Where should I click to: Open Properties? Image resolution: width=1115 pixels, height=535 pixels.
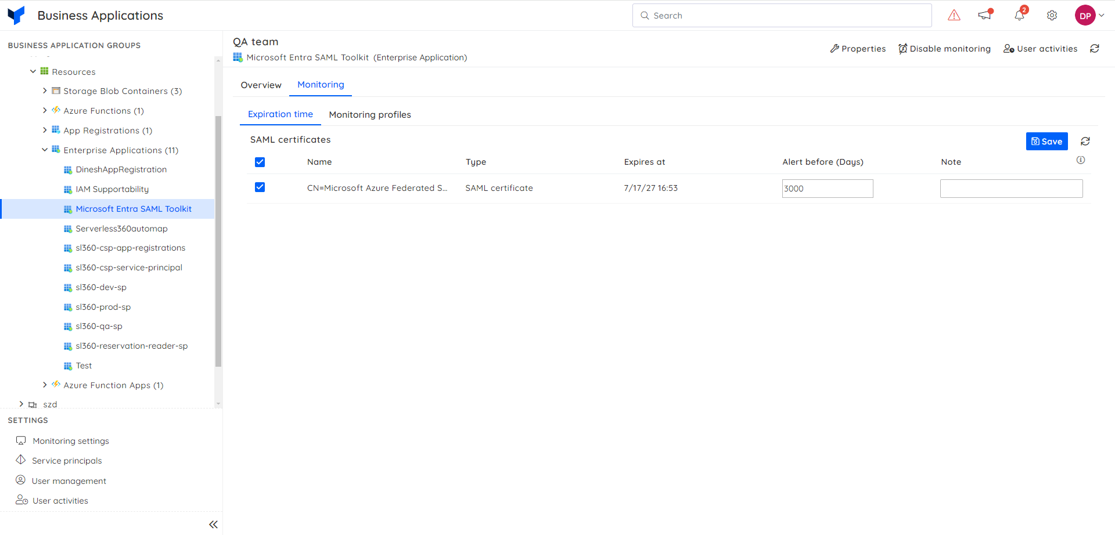[858, 49]
